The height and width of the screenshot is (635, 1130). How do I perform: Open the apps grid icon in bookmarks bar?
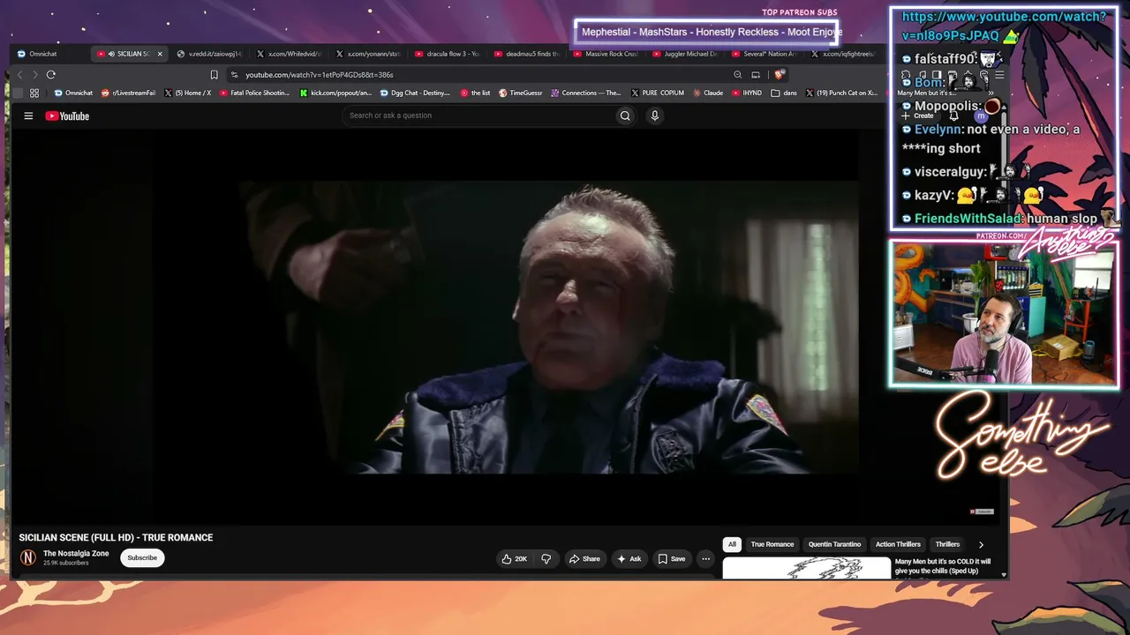coord(34,93)
